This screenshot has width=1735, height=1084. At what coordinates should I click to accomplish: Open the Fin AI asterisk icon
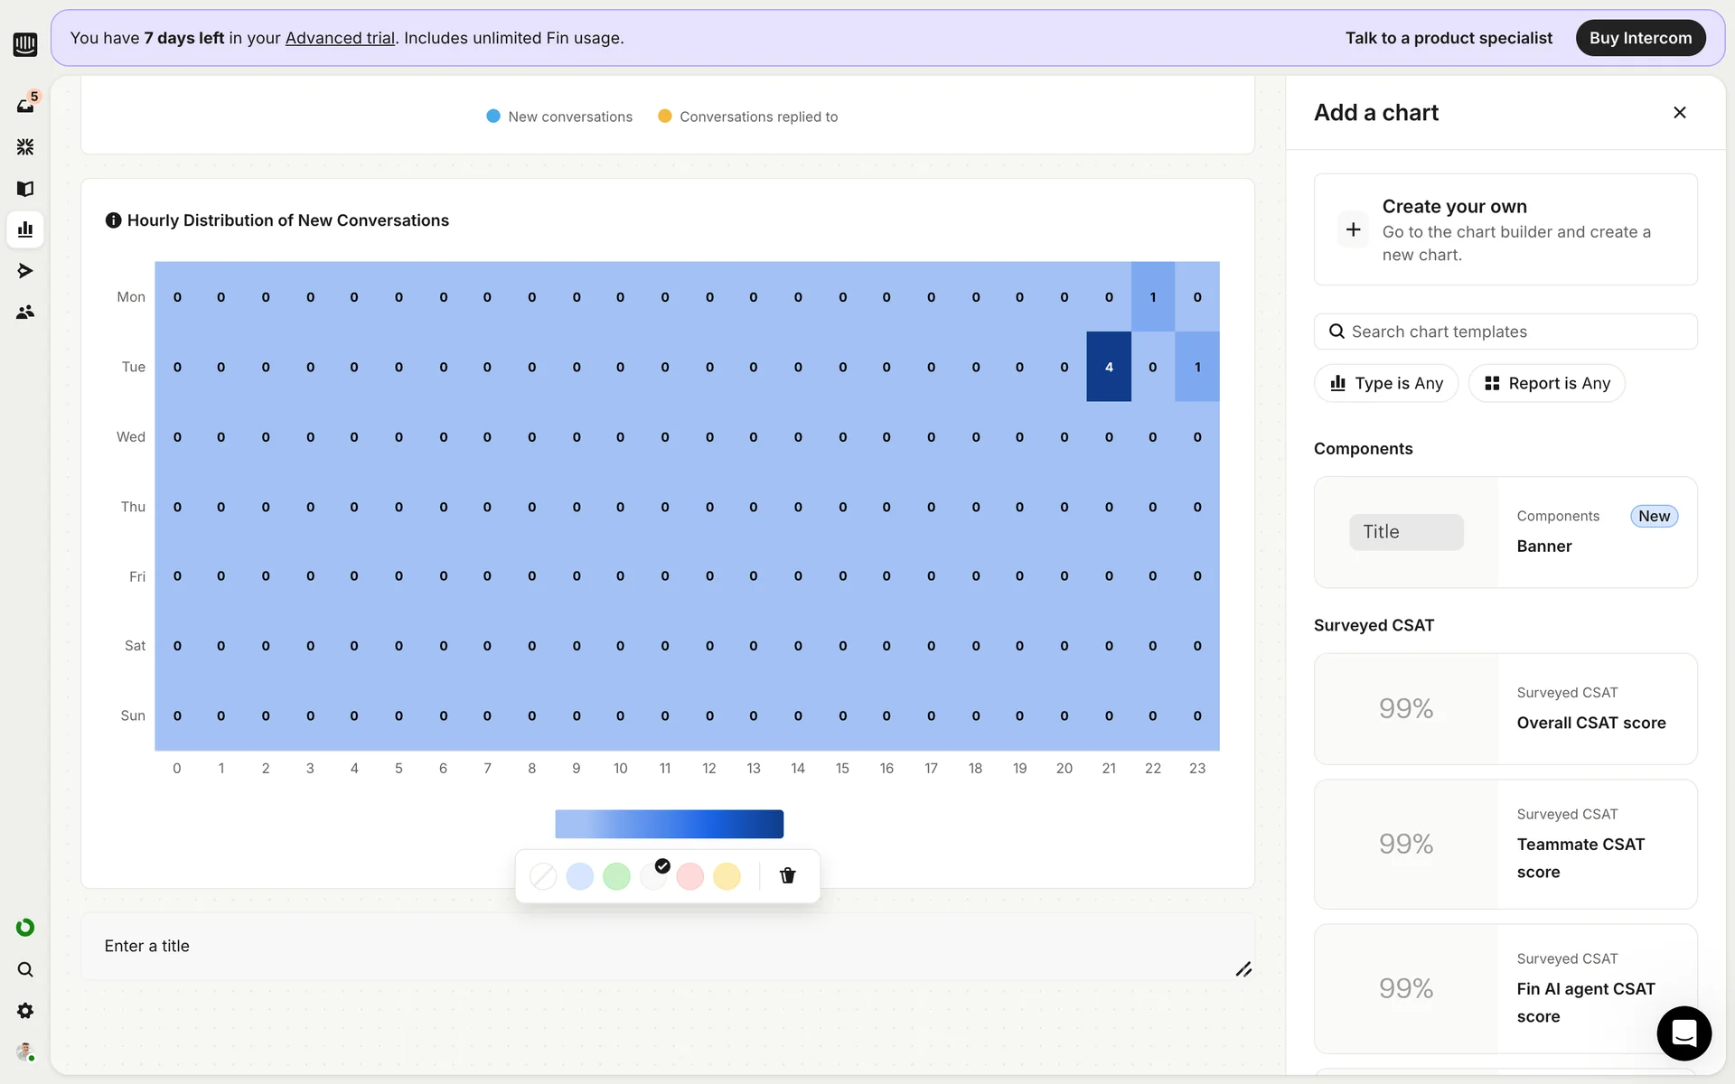pyautogui.click(x=25, y=146)
